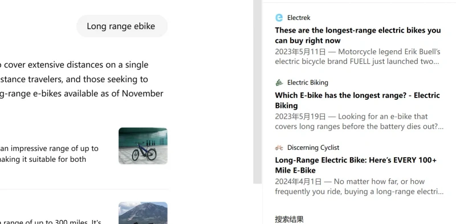This screenshot has height=224, width=456.
Task: Click the Discerning Cyclist site favicon
Action: [x=279, y=148]
